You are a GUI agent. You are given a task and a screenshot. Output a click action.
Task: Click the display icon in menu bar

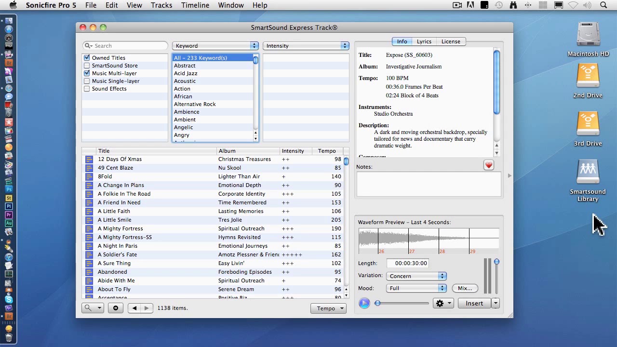[x=558, y=5]
